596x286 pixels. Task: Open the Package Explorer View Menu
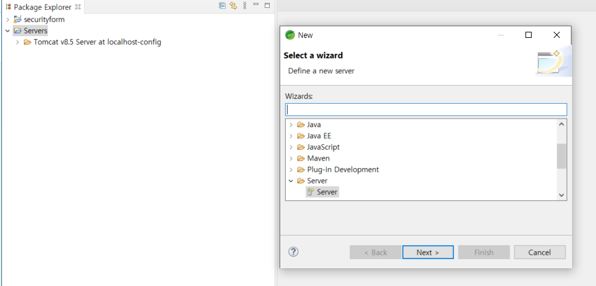[x=245, y=5]
